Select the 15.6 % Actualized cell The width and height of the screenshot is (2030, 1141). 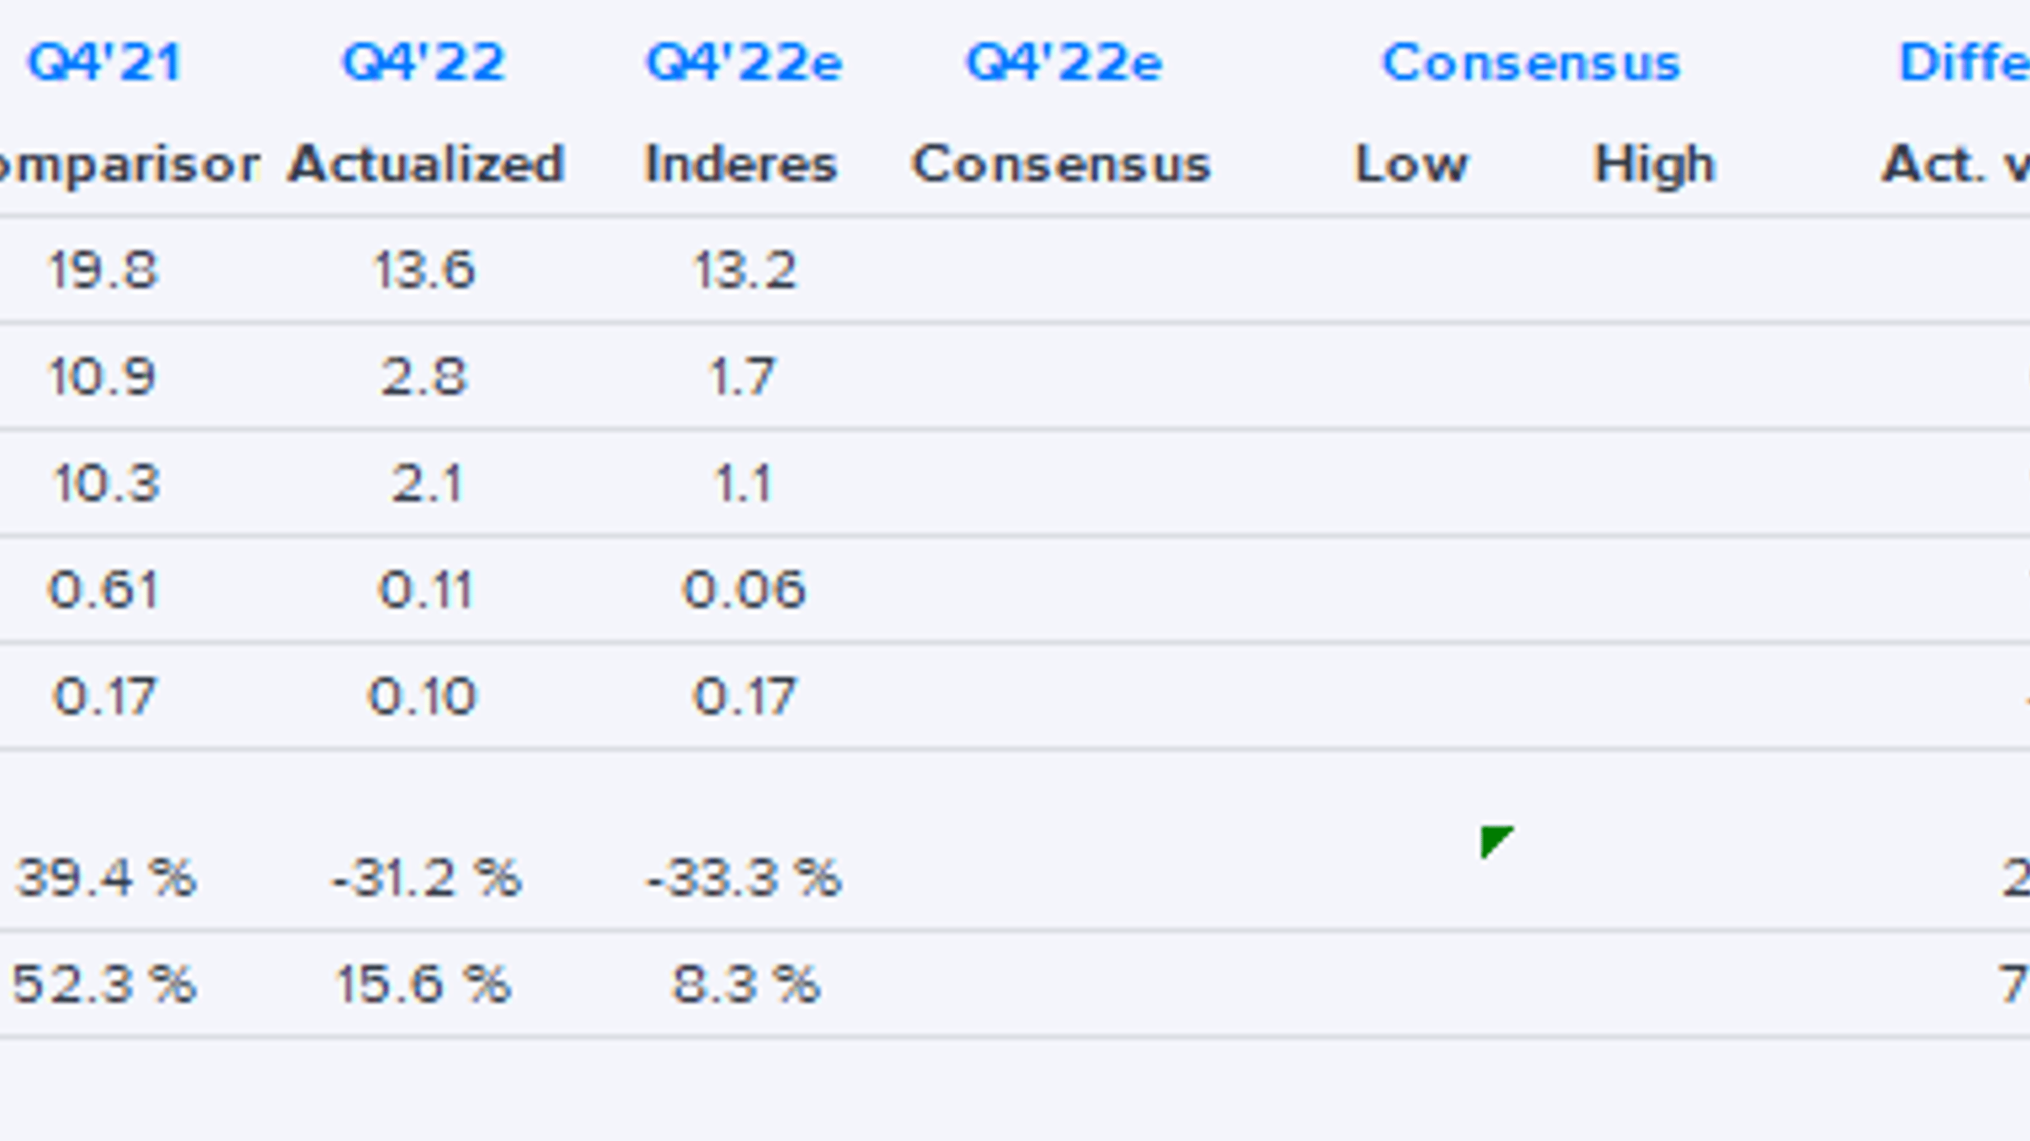(423, 985)
